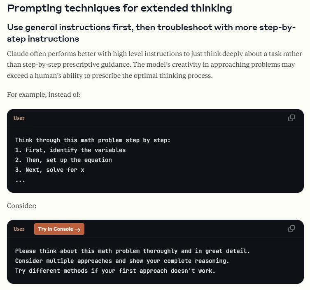Click the line '2. Then, set up the equation'
This screenshot has height=290, width=310.
[63, 160]
